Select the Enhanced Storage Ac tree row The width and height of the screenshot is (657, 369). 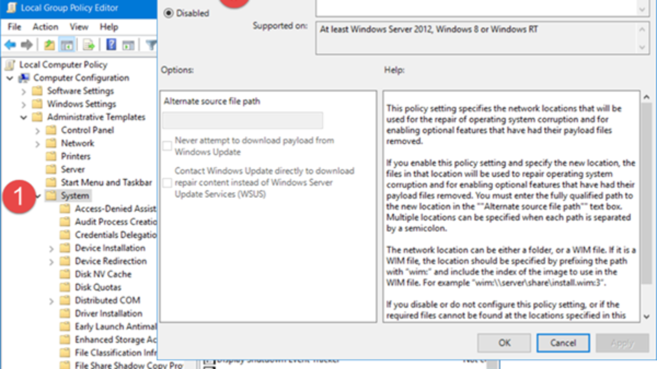[x=107, y=340]
